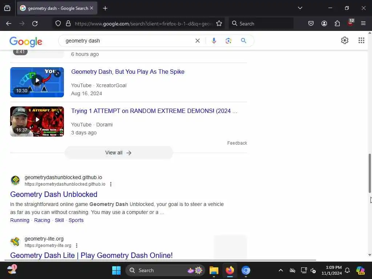Open the Geometry Dash Unblocked result
372x279 pixels.
[x=54, y=194]
